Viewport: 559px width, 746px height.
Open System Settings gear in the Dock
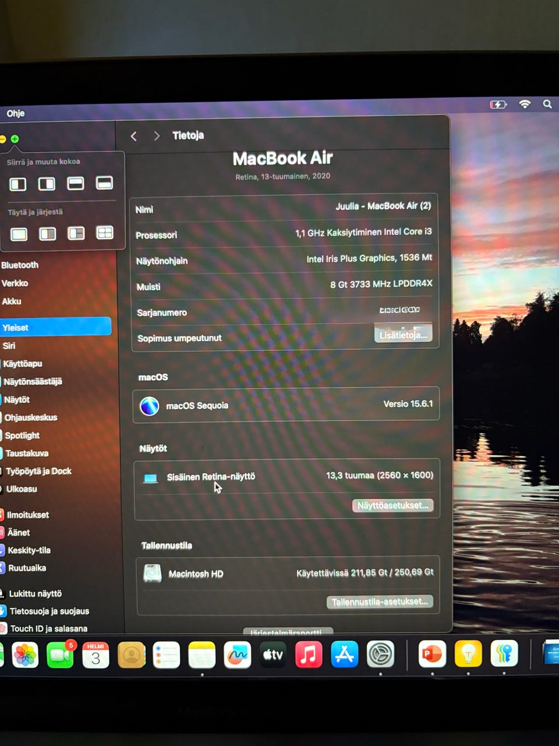pyautogui.click(x=380, y=654)
